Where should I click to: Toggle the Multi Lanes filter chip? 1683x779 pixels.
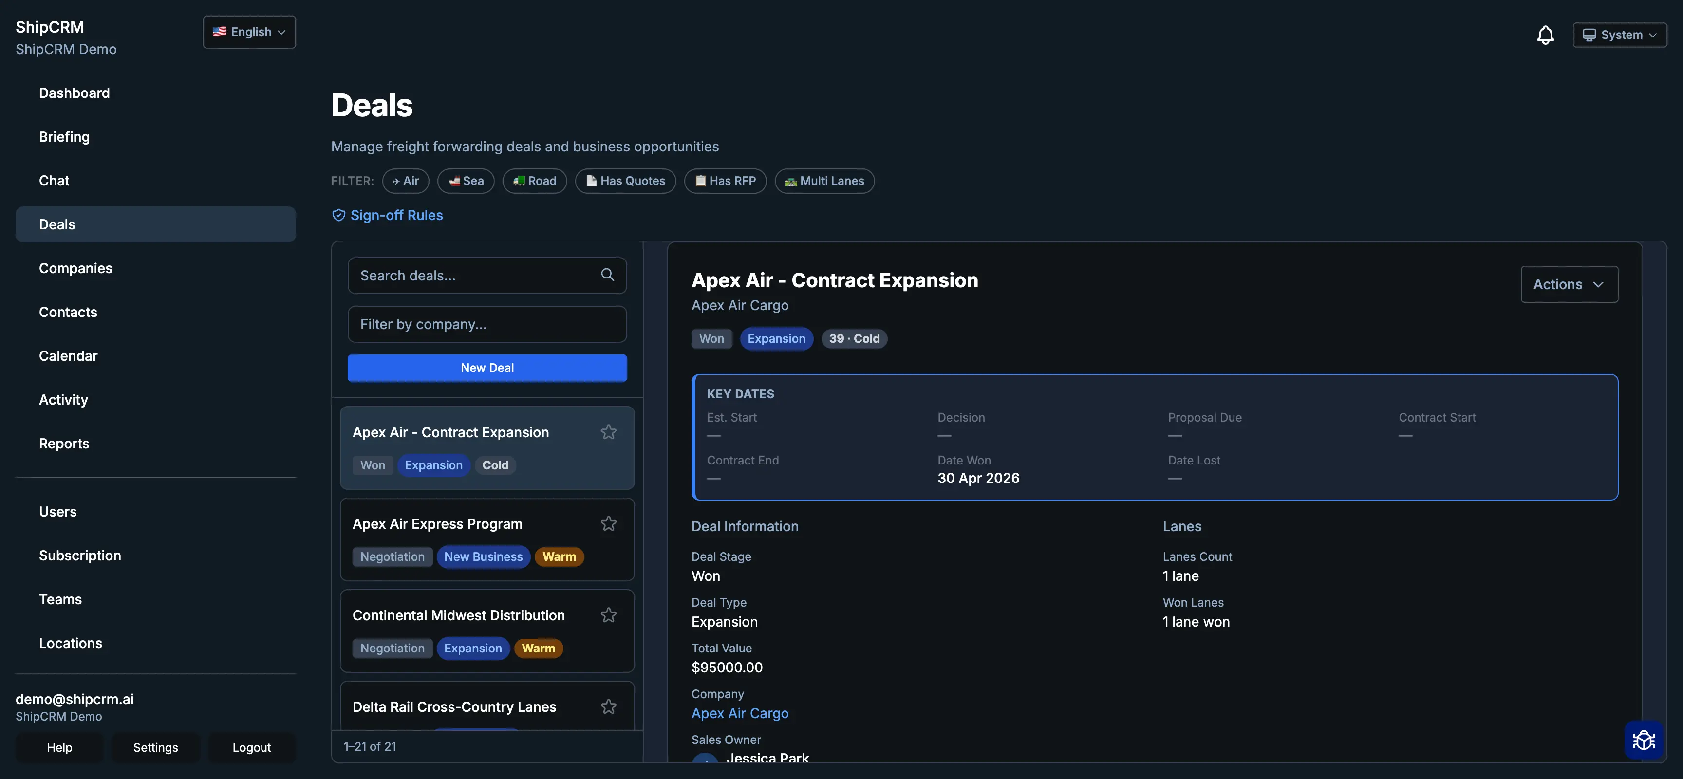pyautogui.click(x=824, y=181)
